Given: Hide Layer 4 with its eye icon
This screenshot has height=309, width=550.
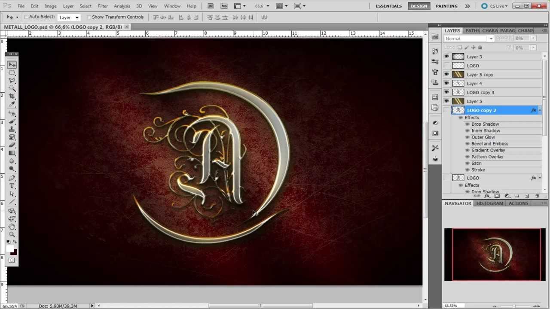Looking at the screenshot, I should [446, 83].
